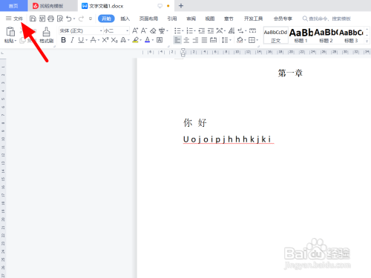Increase font size with A+ icon
The height and width of the screenshot is (278, 371).
tap(135, 30)
